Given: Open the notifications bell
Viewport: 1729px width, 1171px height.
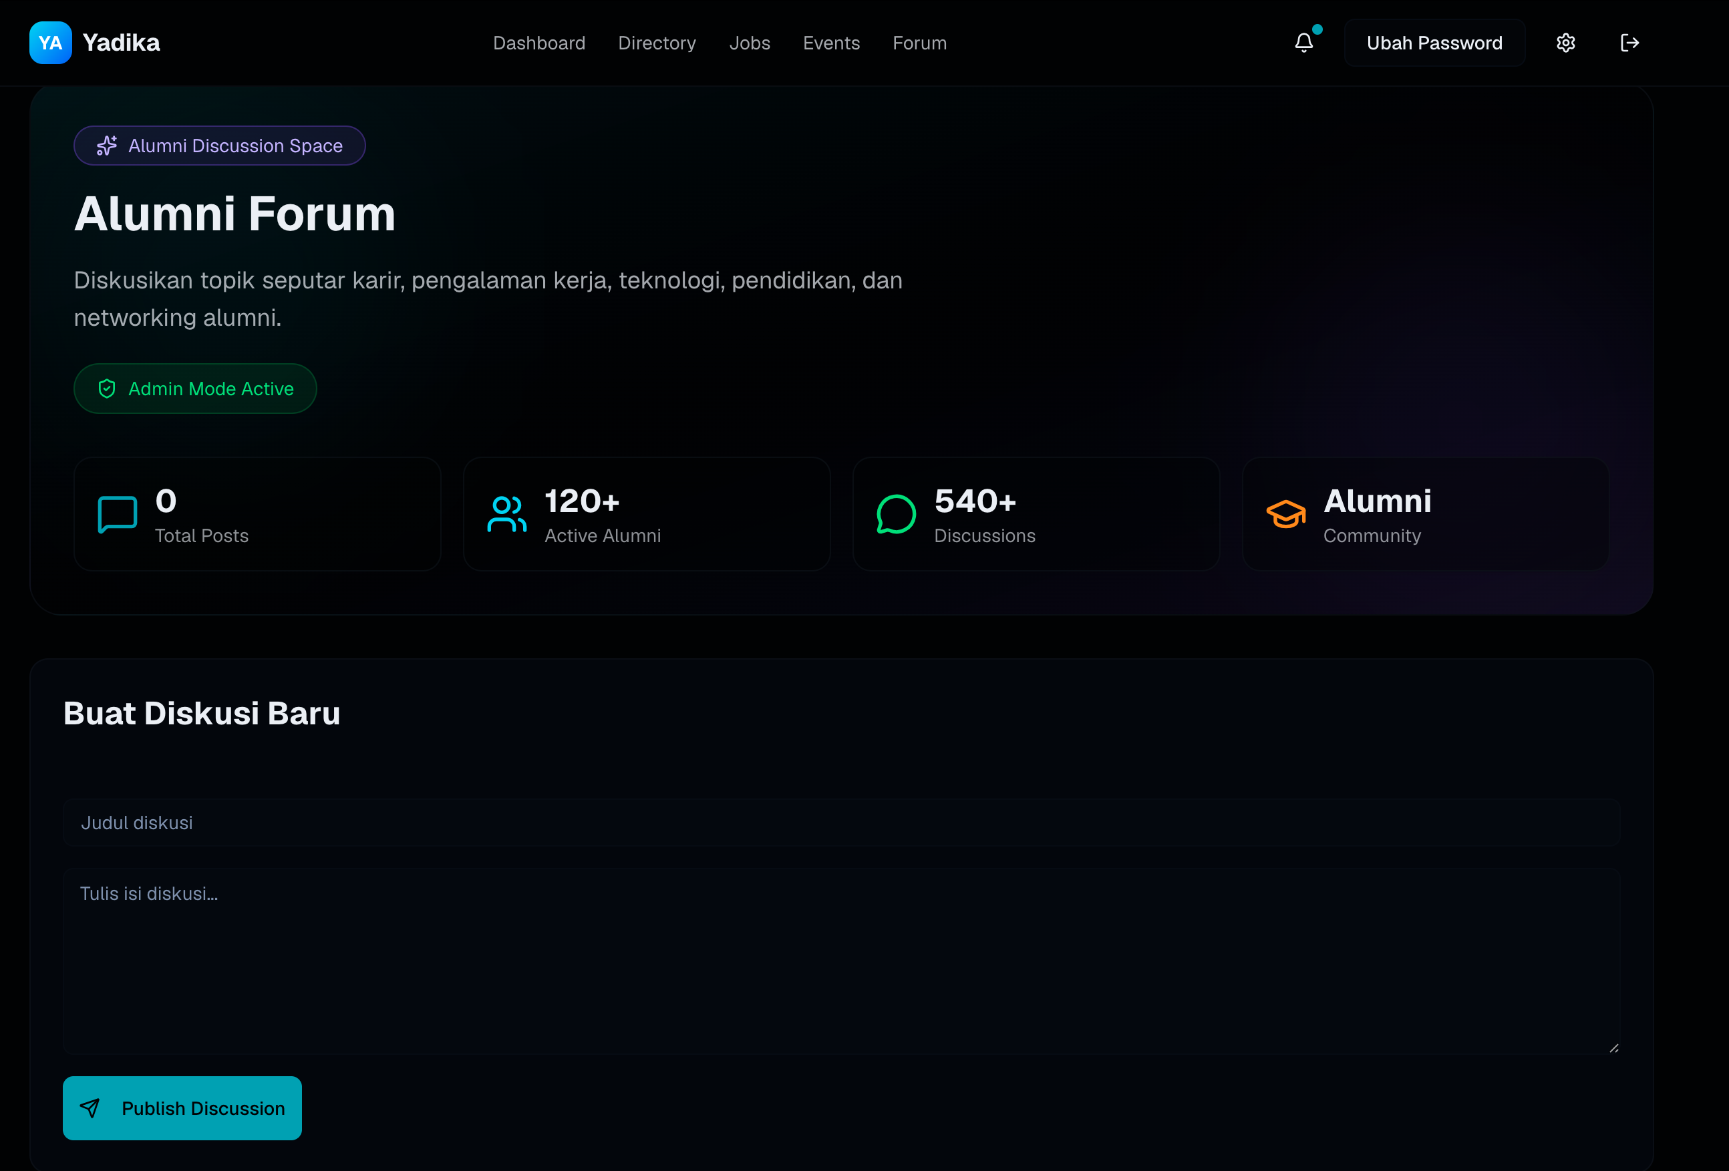Looking at the screenshot, I should point(1303,42).
